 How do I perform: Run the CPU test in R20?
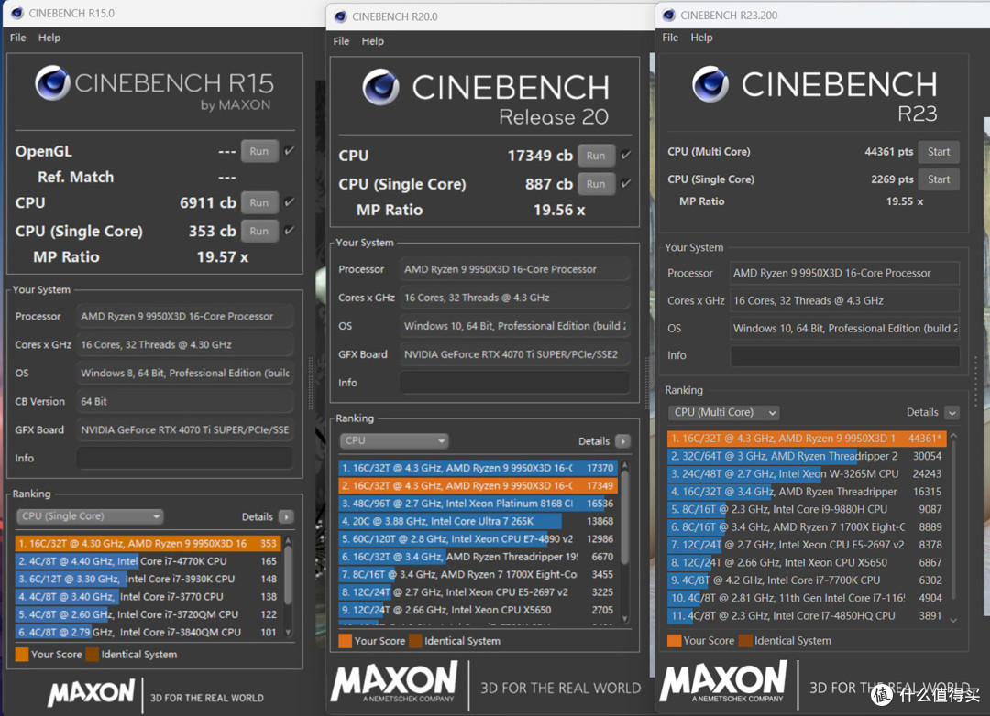coord(596,155)
